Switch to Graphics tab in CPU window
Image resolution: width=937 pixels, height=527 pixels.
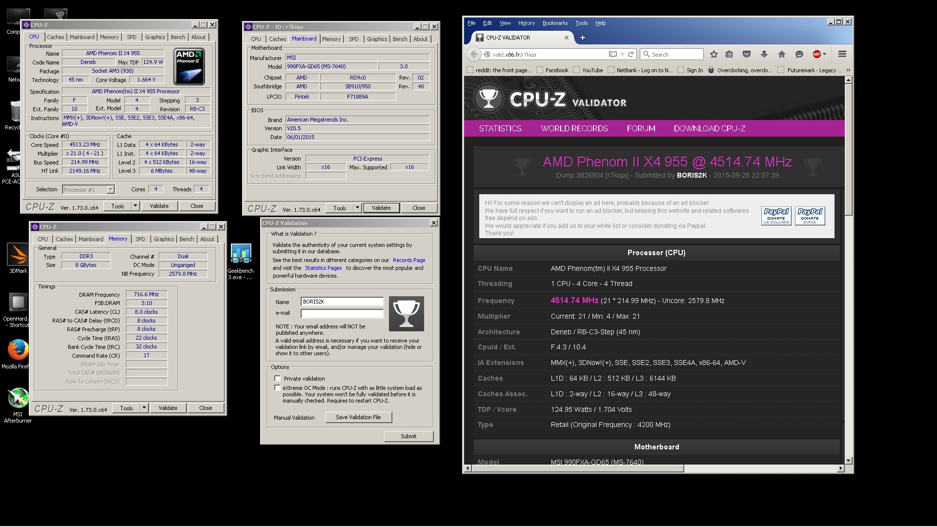click(155, 37)
